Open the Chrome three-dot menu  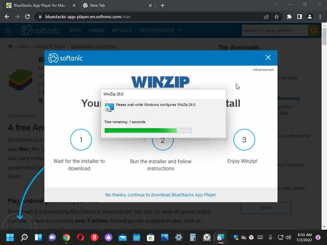[x=320, y=17]
